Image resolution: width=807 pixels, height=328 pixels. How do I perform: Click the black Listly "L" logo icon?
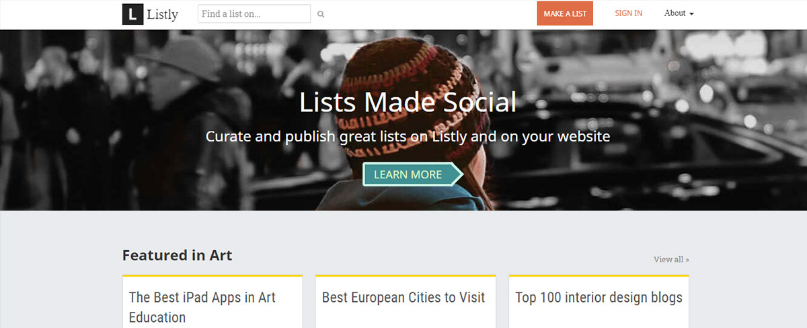click(x=132, y=14)
